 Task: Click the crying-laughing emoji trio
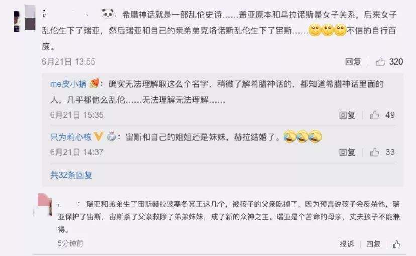302,136
